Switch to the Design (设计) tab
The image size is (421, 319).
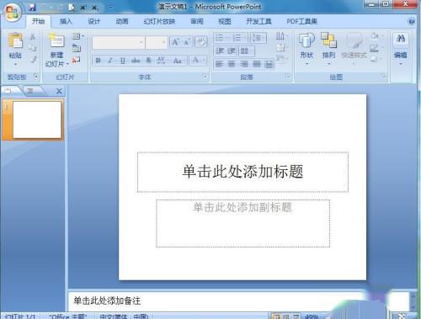[x=94, y=21]
